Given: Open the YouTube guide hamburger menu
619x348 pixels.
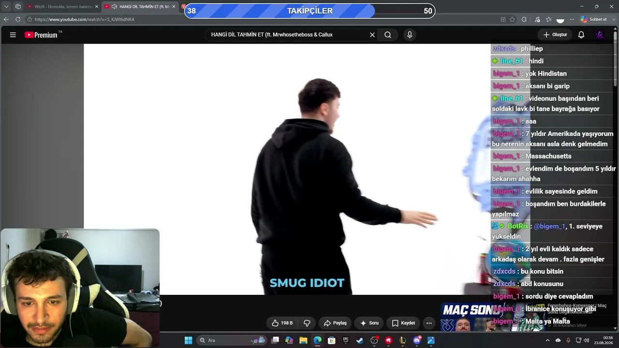Looking at the screenshot, I should click(13, 35).
